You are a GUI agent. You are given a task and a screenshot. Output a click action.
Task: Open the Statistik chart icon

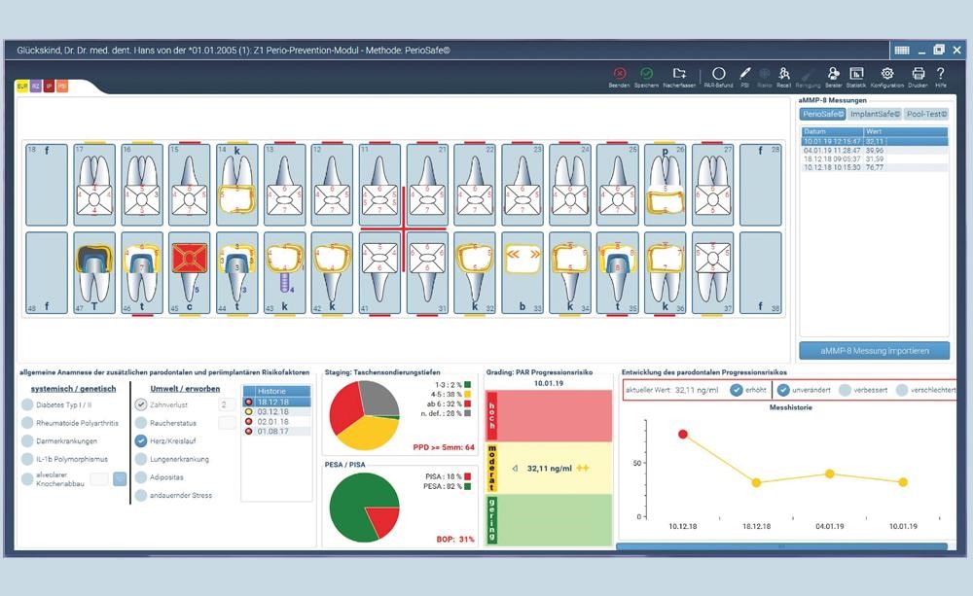[856, 74]
